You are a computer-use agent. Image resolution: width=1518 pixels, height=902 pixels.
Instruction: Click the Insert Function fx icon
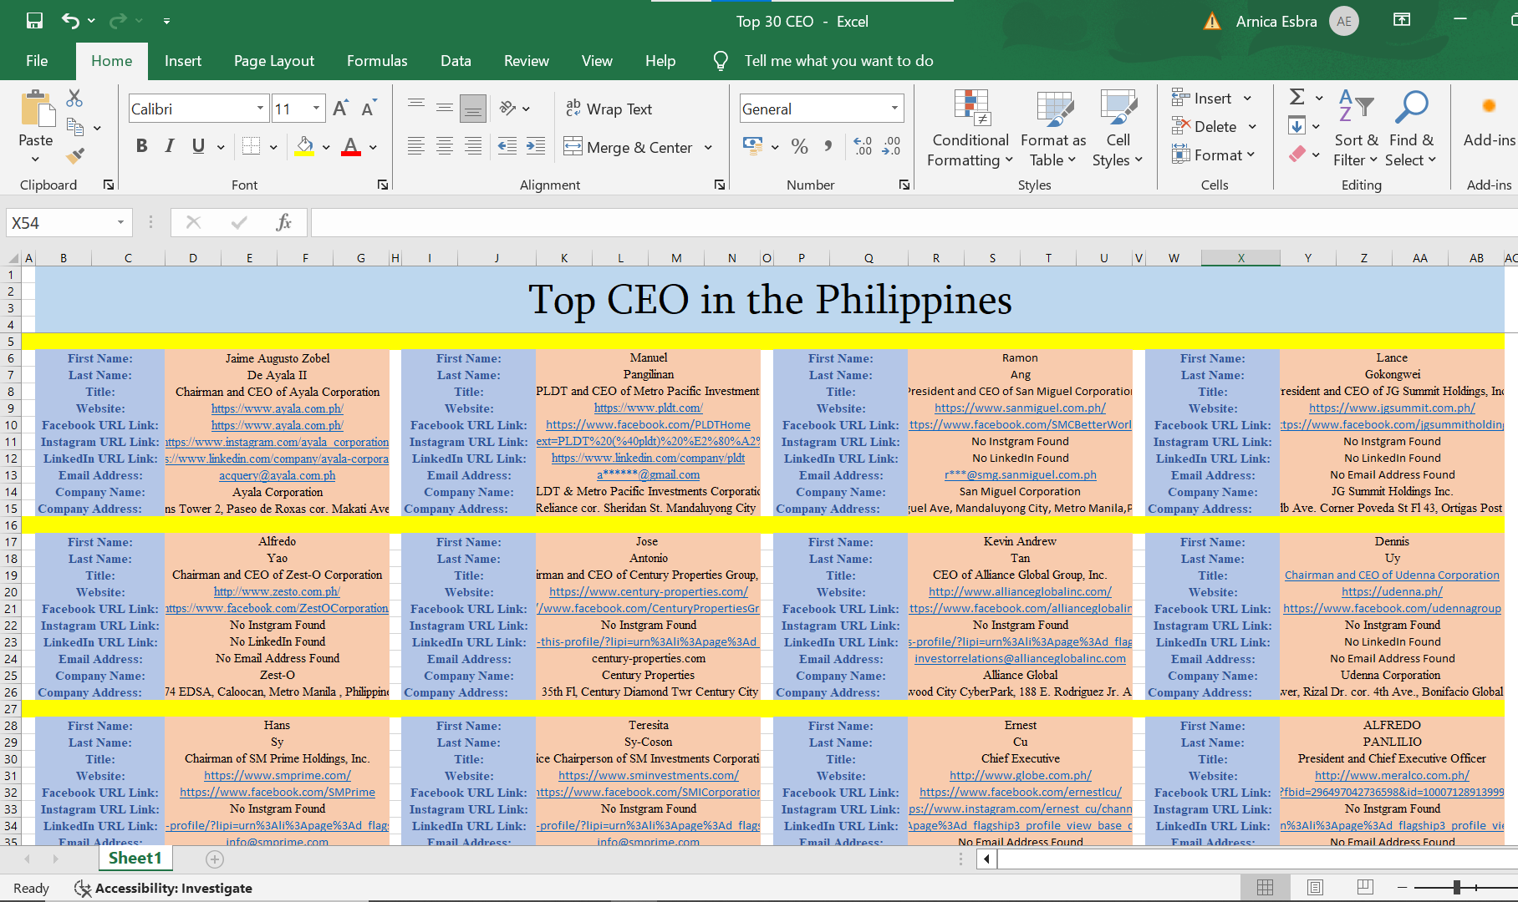[x=284, y=222]
